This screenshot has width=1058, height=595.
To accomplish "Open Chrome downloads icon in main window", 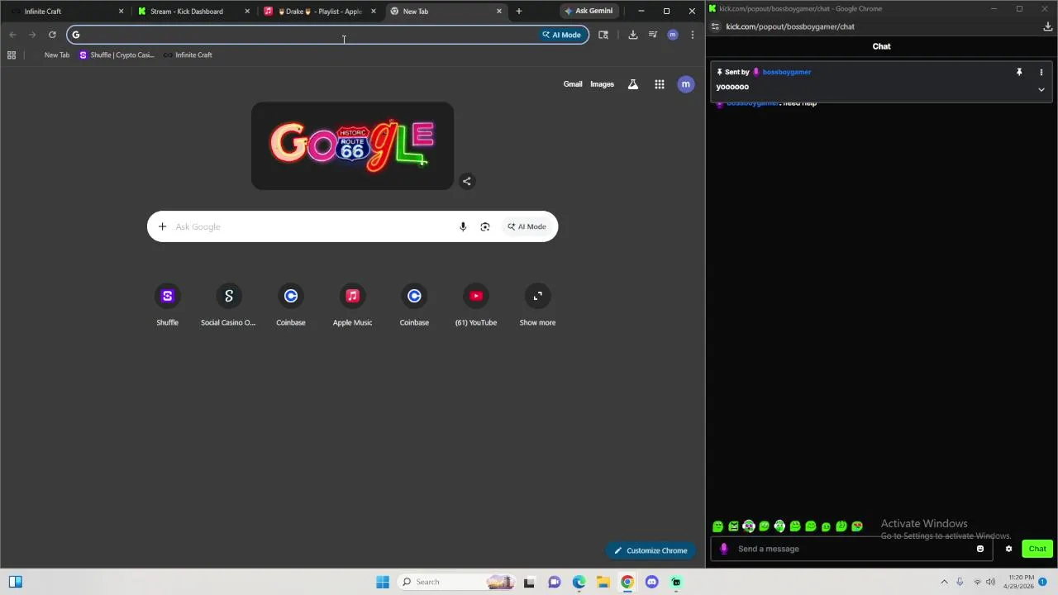I will click(633, 35).
